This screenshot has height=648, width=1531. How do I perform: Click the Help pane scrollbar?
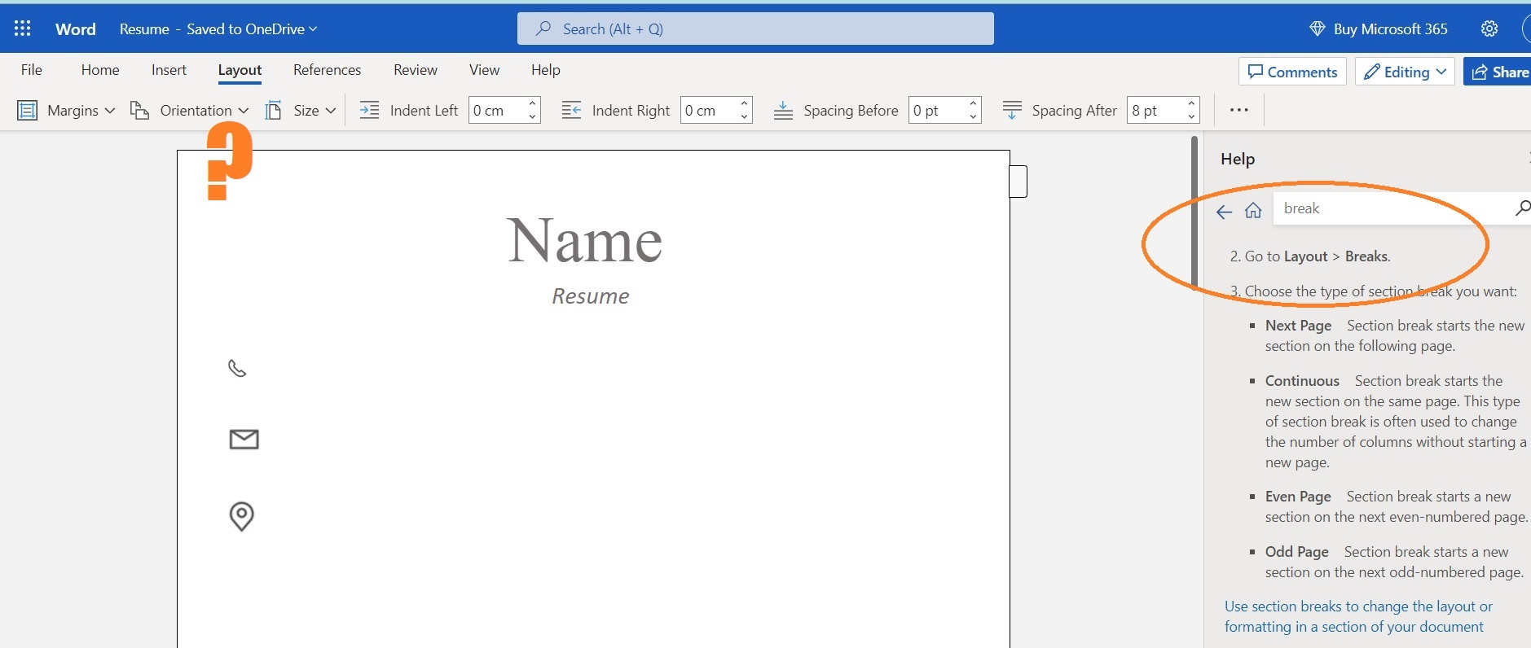click(x=1194, y=213)
